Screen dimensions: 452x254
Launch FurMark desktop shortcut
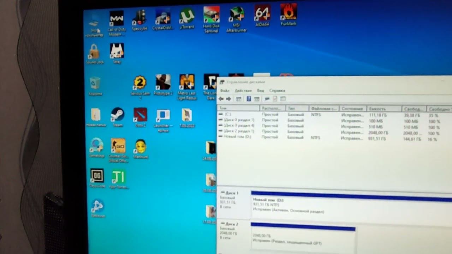[x=288, y=15]
